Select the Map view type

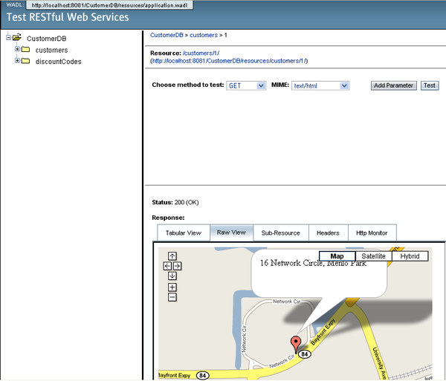(x=337, y=256)
